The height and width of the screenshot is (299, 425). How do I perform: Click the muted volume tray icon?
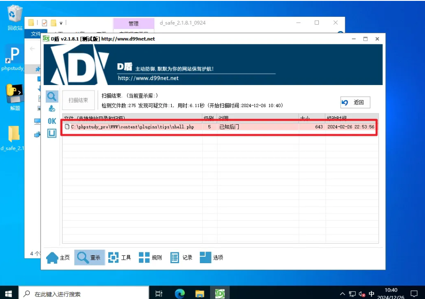point(362,294)
